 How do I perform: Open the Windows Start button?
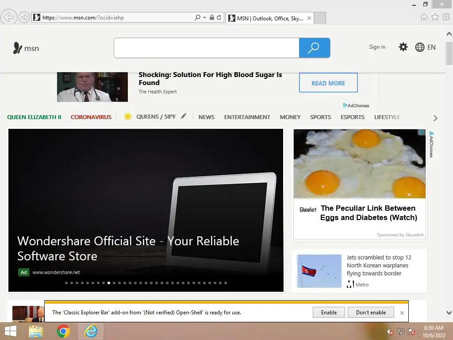[x=11, y=331]
